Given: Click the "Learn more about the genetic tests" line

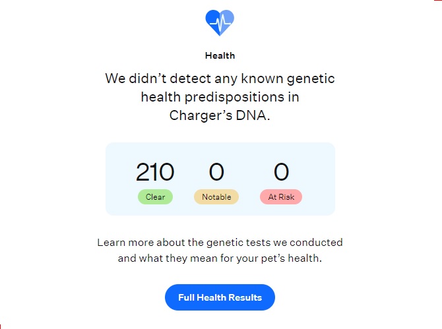Looking at the screenshot, I should click(x=220, y=242).
